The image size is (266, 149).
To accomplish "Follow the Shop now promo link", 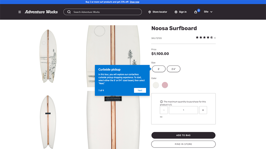I will click(x=135, y=2).
